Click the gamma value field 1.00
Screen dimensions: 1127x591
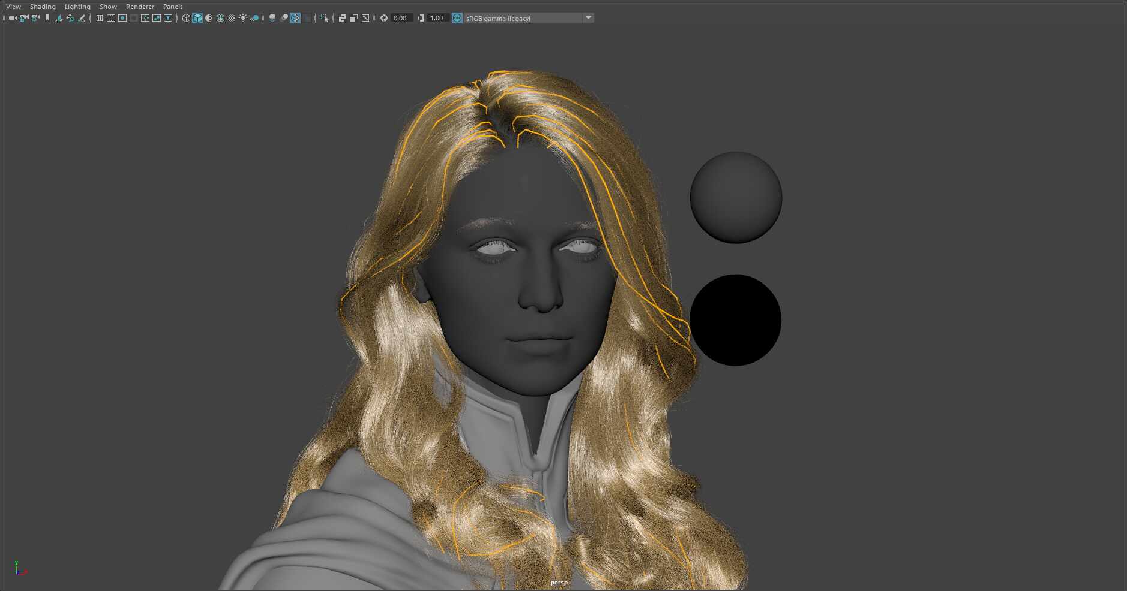point(437,18)
